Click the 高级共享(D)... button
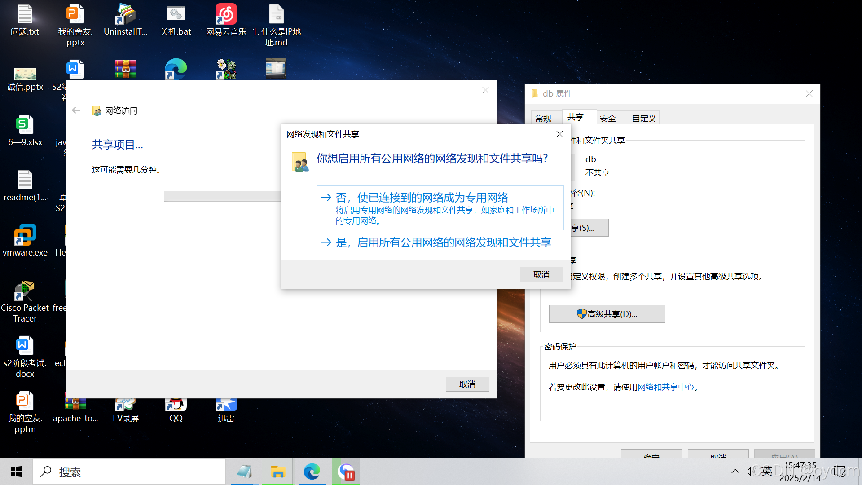Image resolution: width=862 pixels, height=485 pixels. pyautogui.click(x=607, y=314)
